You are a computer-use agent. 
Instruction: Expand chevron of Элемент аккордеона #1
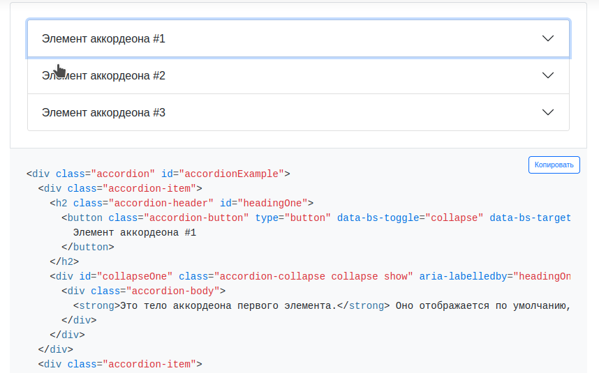coord(548,38)
